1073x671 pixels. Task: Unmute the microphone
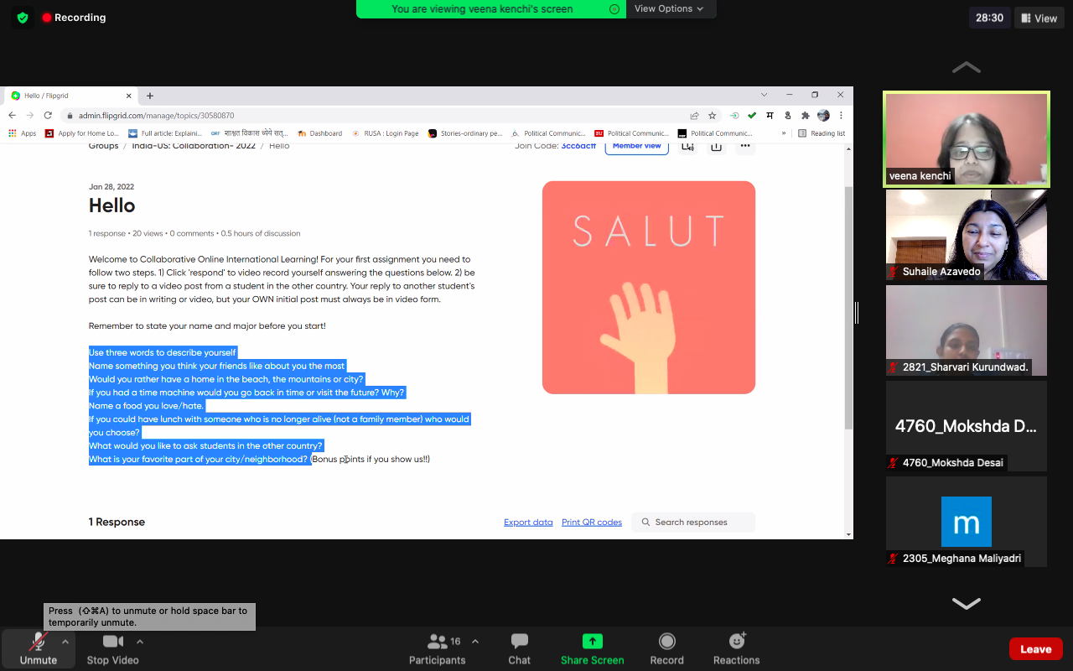click(x=38, y=642)
